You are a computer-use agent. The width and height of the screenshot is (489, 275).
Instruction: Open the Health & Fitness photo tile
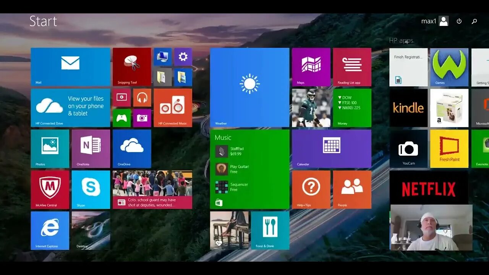point(229,230)
